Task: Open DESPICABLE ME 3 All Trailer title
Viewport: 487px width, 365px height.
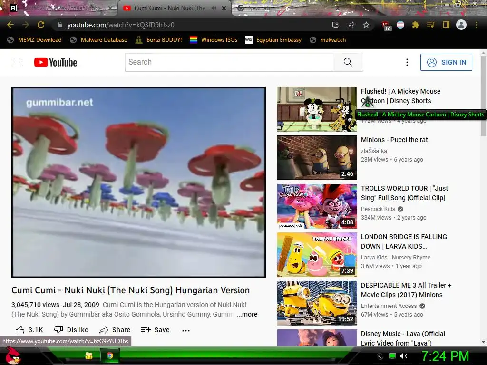Action: coord(406,290)
